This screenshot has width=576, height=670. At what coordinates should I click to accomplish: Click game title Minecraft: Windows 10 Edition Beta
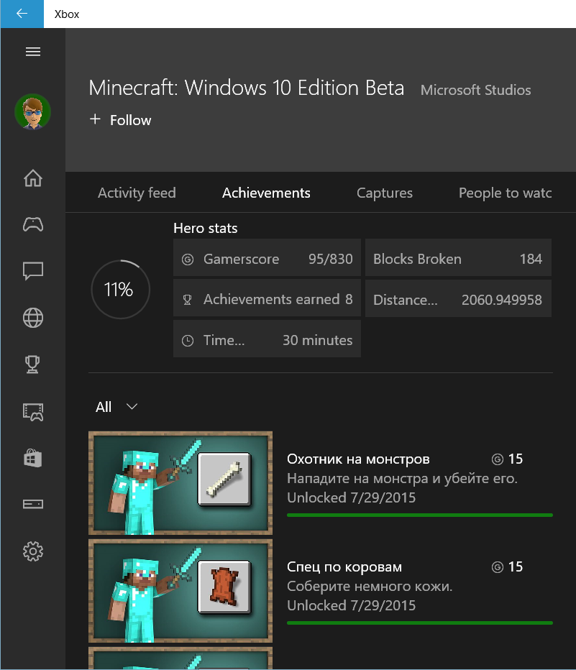click(247, 88)
